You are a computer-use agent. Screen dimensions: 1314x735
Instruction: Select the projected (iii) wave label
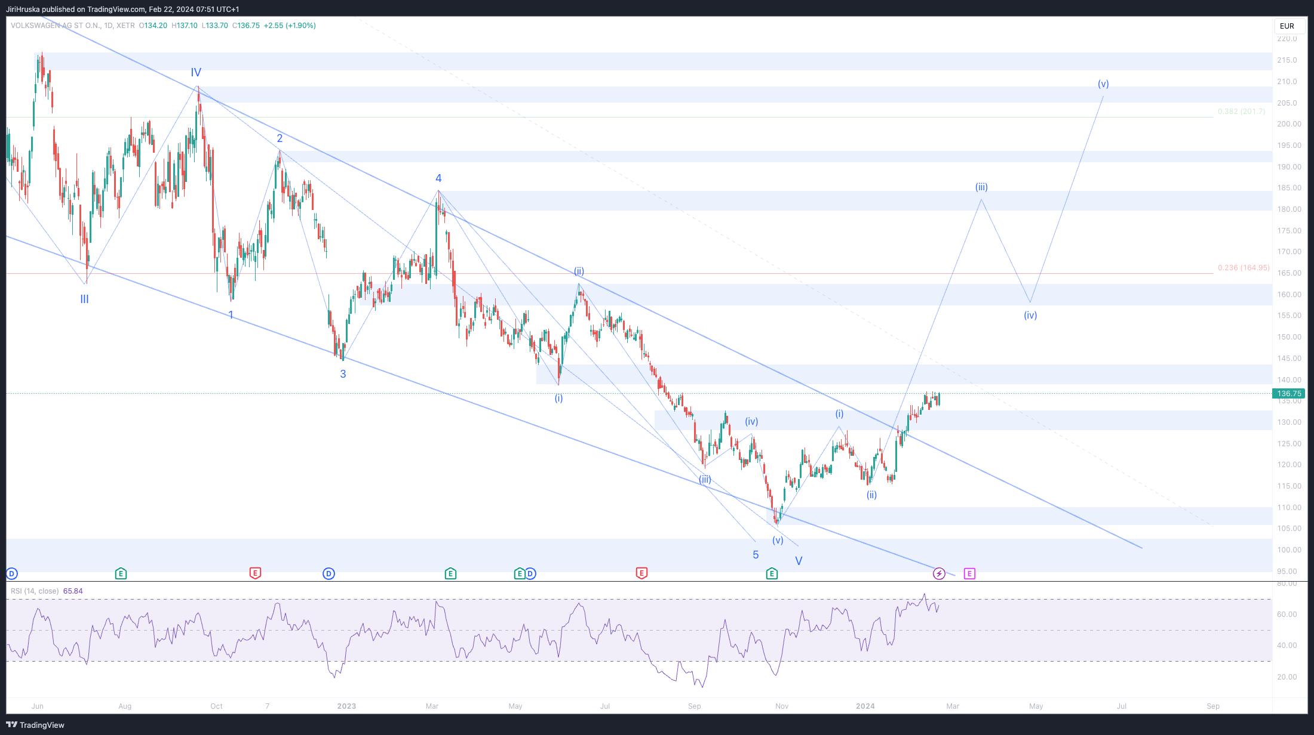[981, 187]
